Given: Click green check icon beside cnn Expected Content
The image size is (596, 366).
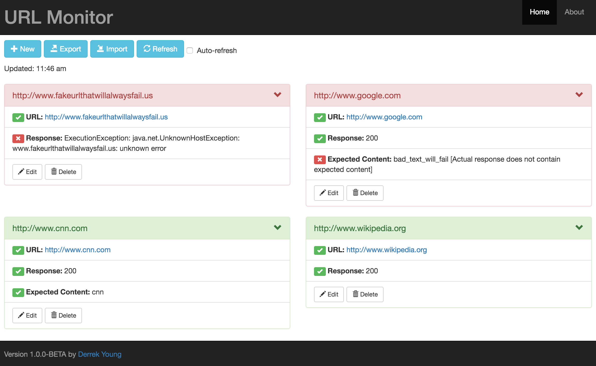Looking at the screenshot, I should pyautogui.click(x=18, y=292).
